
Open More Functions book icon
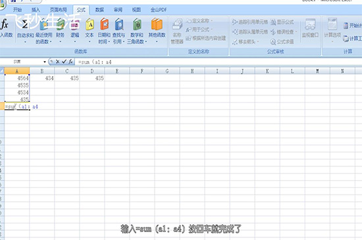[157, 24]
